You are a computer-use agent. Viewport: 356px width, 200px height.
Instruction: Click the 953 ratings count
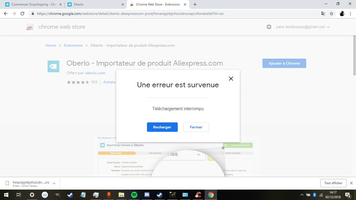tap(94, 82)
